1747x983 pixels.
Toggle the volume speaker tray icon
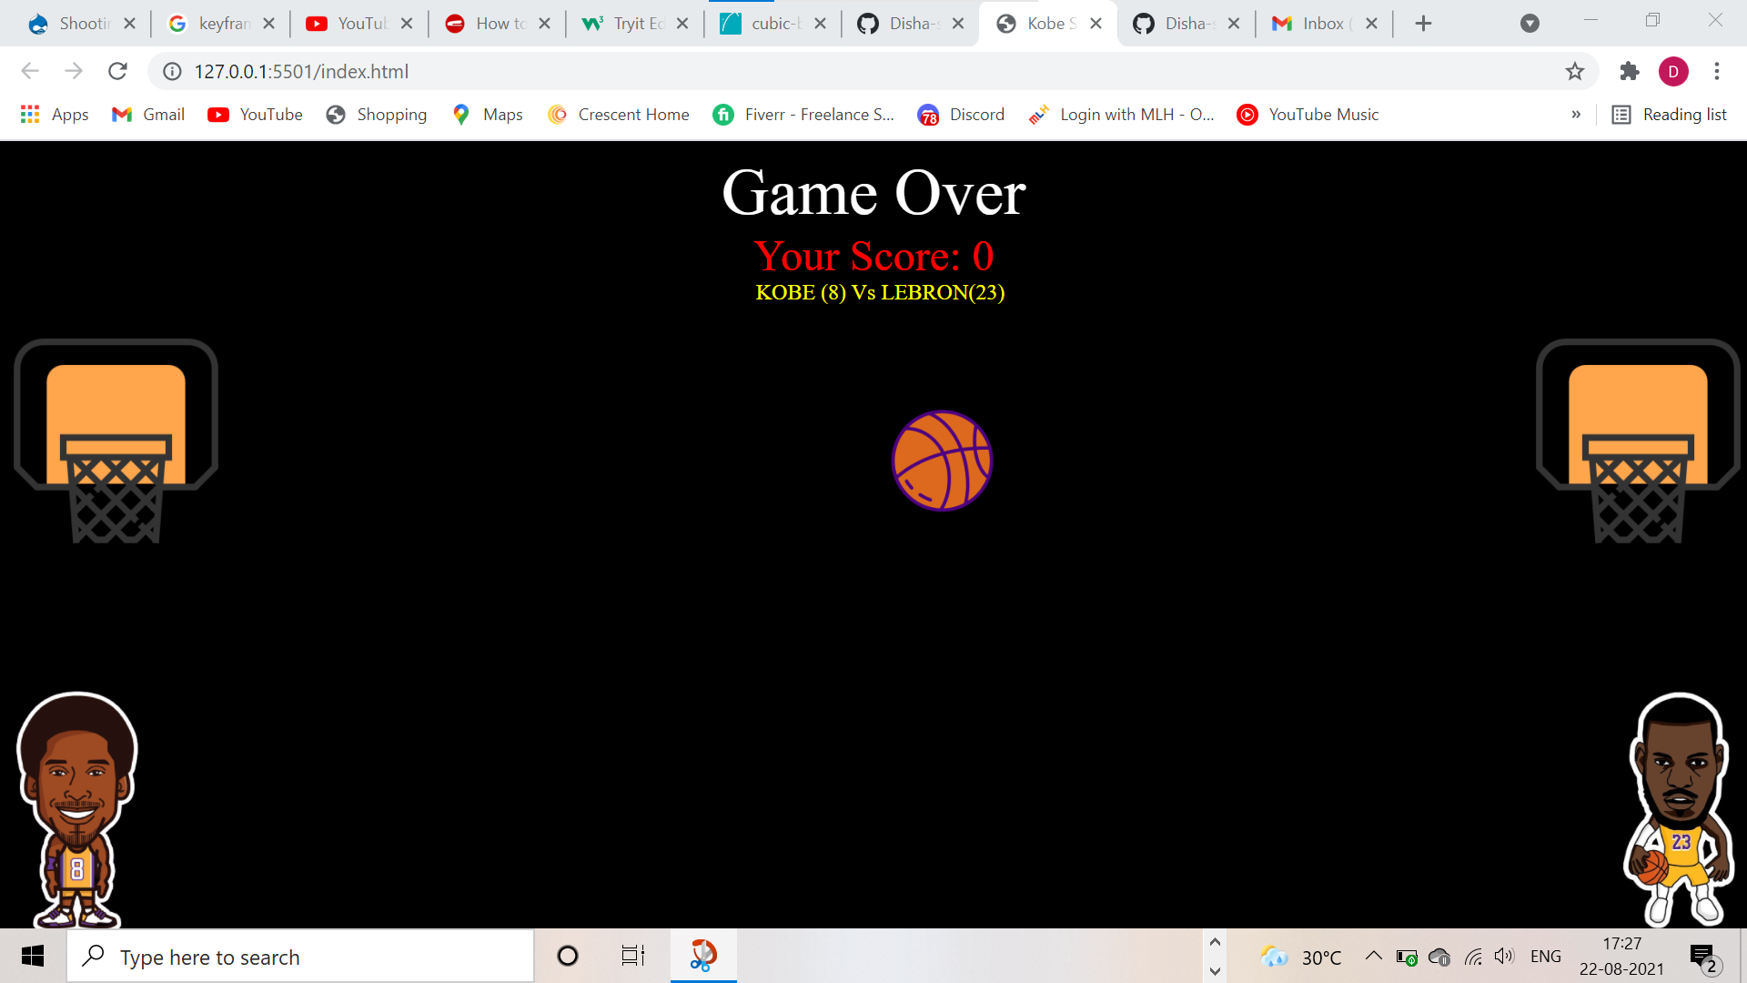click(x=1504, y=956)
